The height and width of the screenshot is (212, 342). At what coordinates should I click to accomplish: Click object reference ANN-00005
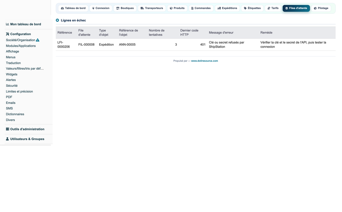[x=127, y=45]
